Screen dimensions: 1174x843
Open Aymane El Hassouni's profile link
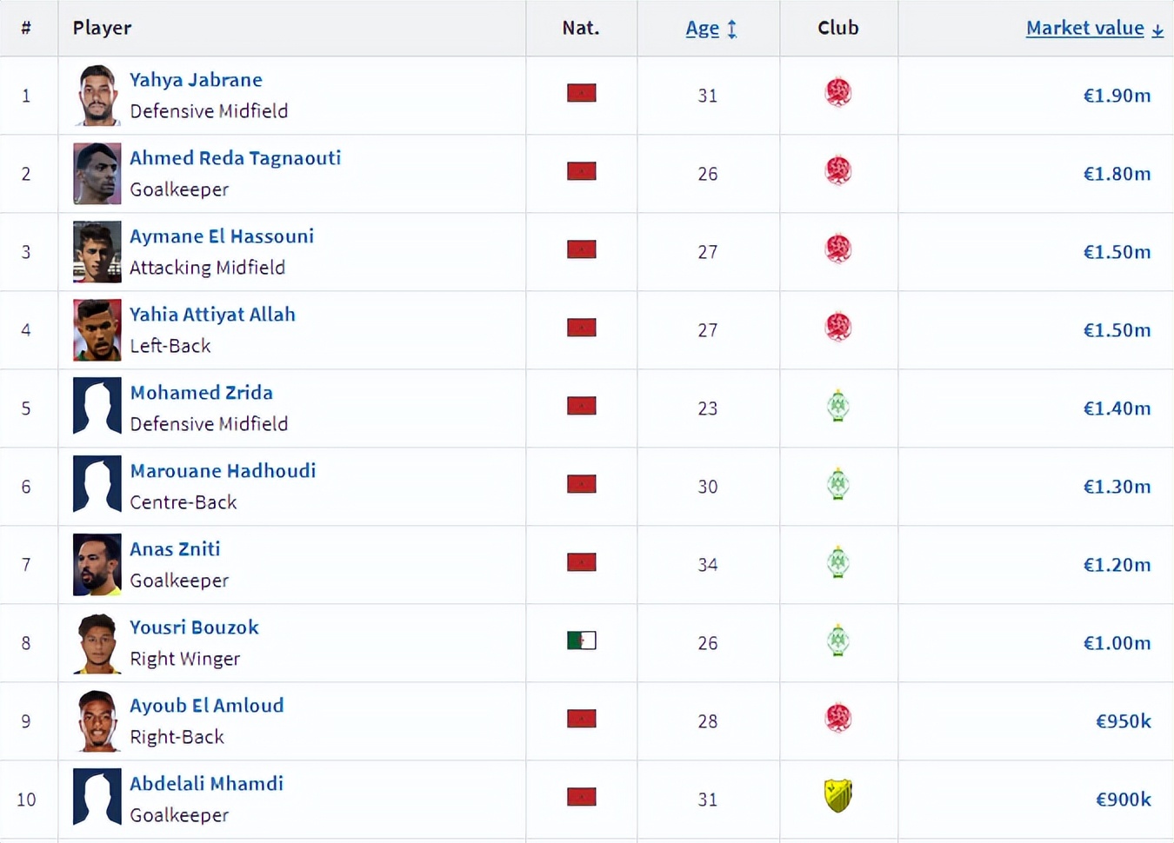[x=222, y=236]
